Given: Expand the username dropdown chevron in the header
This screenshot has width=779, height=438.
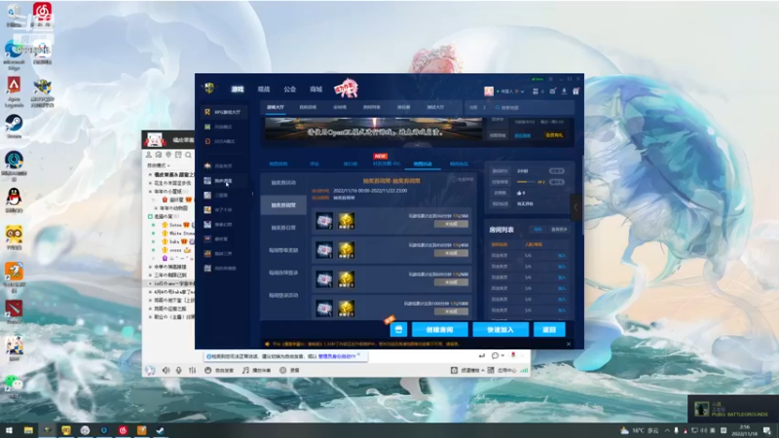Looking at the screenshot, I should [x=522, y=91].
